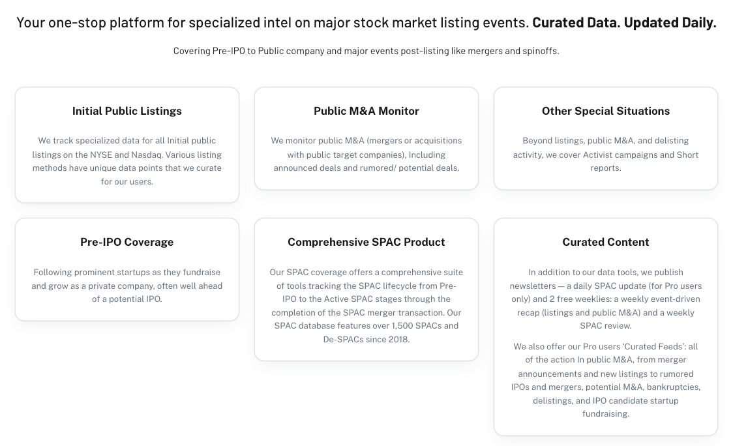
Task: Select the 'Other Special Situations' heading
Action: (x=605, y=111)
